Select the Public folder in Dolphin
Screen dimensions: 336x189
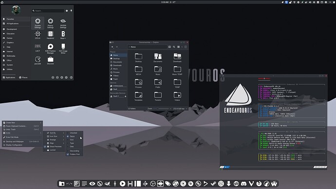pyautogui.click(x=158, y=83)
